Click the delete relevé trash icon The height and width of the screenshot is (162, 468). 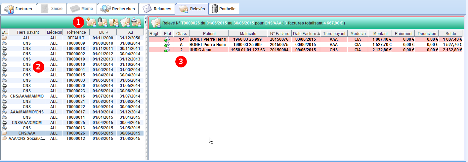102,22
